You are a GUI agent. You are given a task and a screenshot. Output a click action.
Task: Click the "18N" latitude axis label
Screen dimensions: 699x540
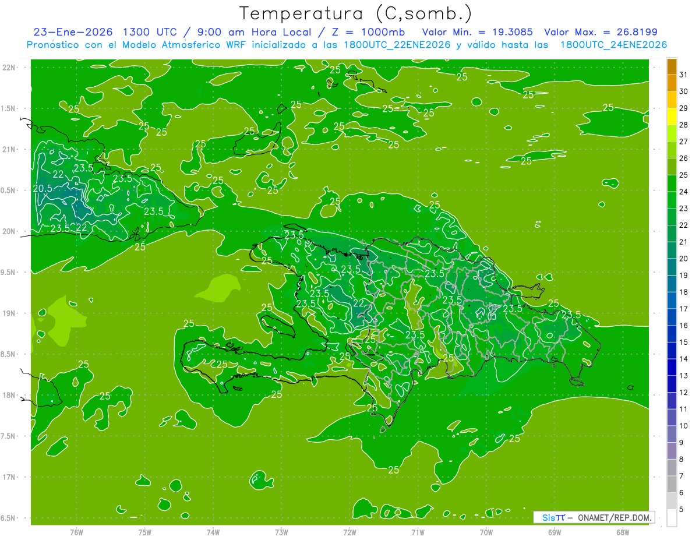tap(10, 395)
